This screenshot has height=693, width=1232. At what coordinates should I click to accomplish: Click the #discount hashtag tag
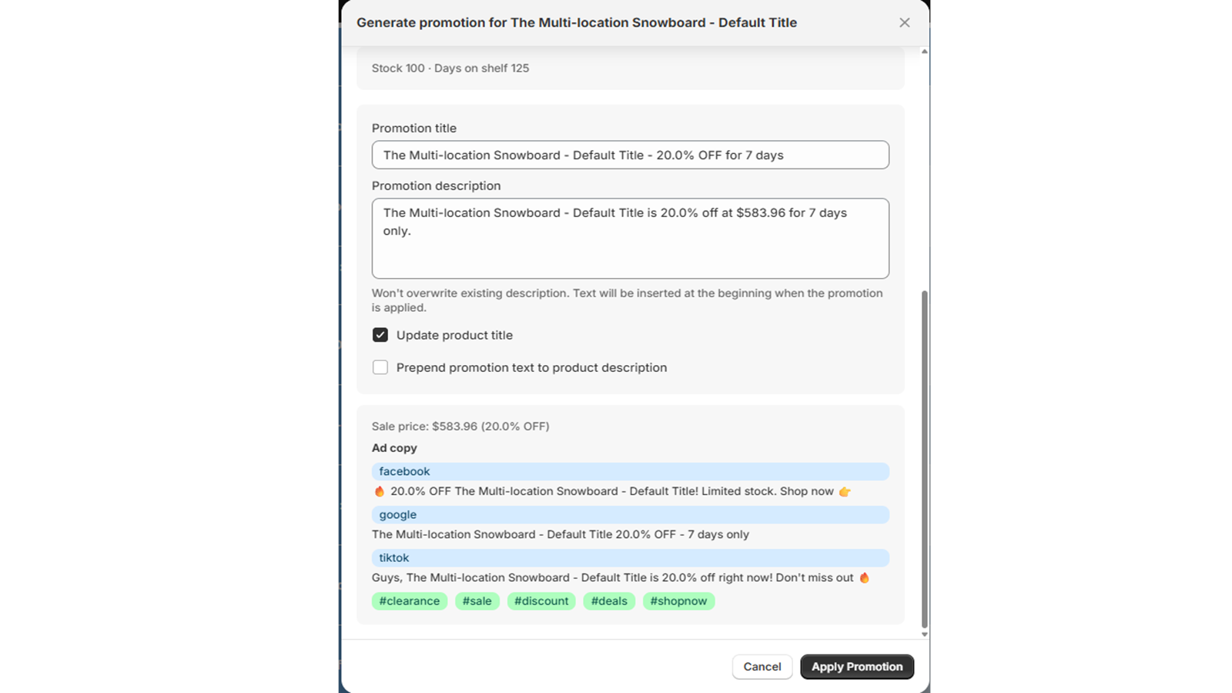coord(541,601)
